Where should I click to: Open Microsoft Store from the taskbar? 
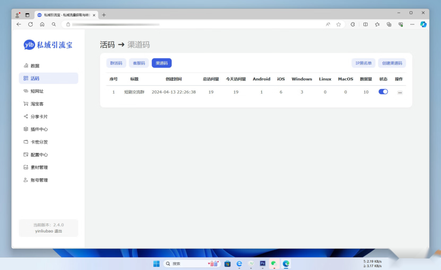(227, 264)
